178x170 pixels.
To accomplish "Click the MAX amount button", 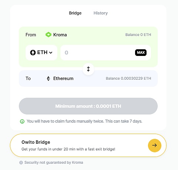I will click(x=141, y=53).
